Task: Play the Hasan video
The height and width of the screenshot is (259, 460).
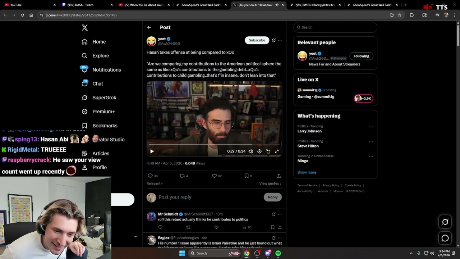Action: pyautogui.click(x=152, y=151)
